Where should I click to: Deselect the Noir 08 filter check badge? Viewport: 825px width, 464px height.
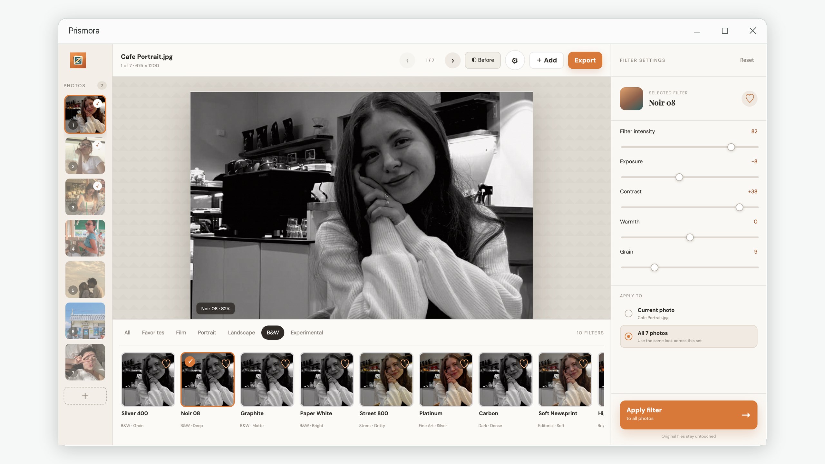click(x=190, y=362)
